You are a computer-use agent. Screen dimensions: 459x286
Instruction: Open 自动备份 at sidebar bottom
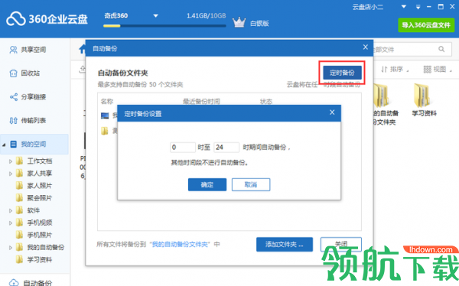coord(31,282)
